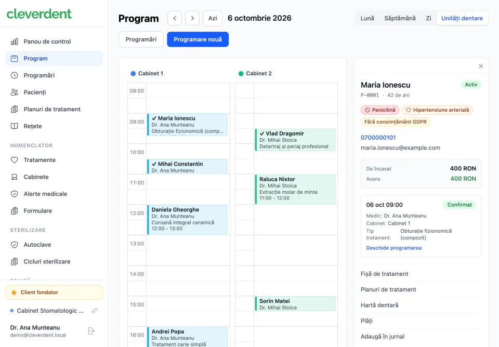Screen dimensions: 499x347
Task: Close the Maria Ionescu patient panel
Action: click(x=481, y=66)
